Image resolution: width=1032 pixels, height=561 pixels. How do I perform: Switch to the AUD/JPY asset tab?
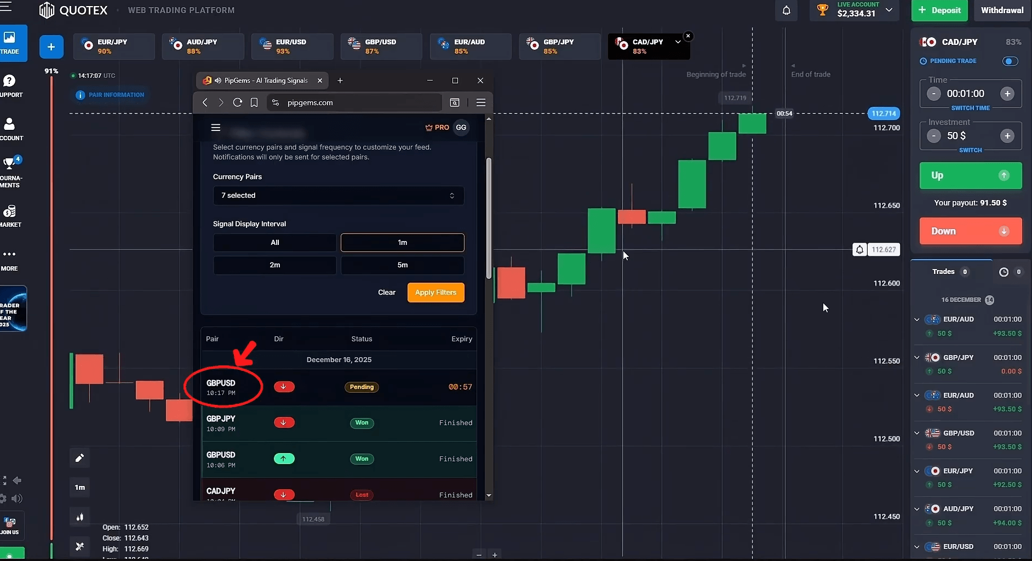click(x=203, y=46)
